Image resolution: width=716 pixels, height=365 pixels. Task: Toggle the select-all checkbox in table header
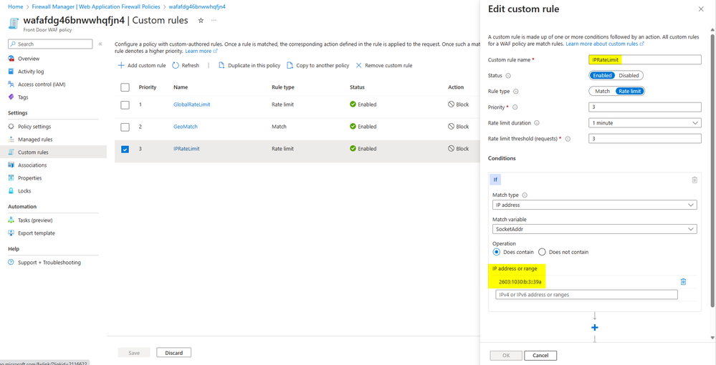125,87
